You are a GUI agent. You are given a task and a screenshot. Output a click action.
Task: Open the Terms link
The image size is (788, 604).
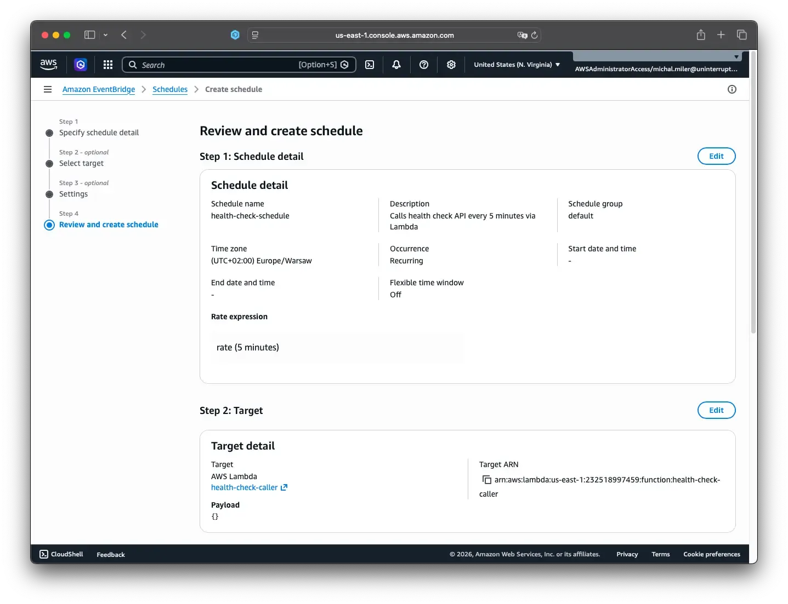(x=660, y=554)
